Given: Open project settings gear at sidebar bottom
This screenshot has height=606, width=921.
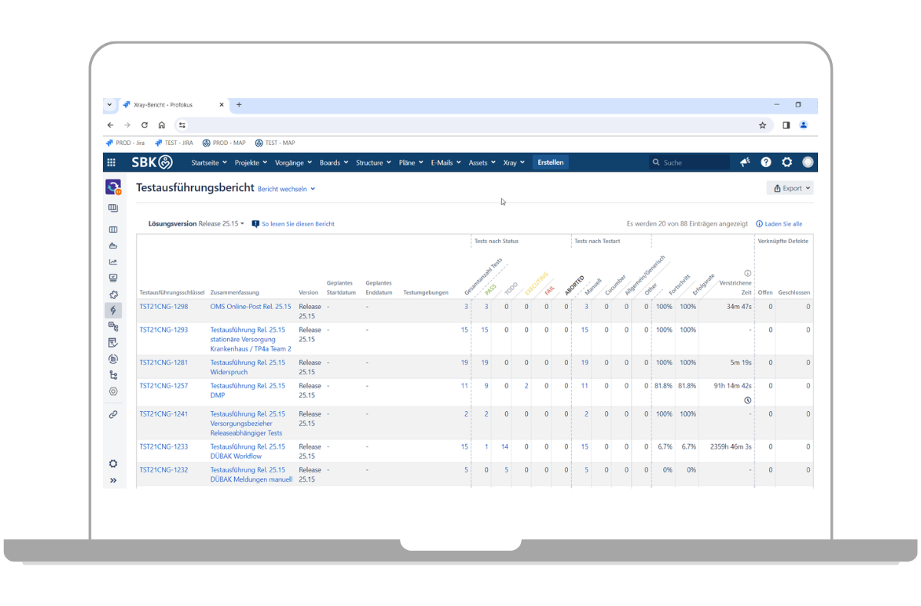Looking at the screenshot, I should pos(114,463).
